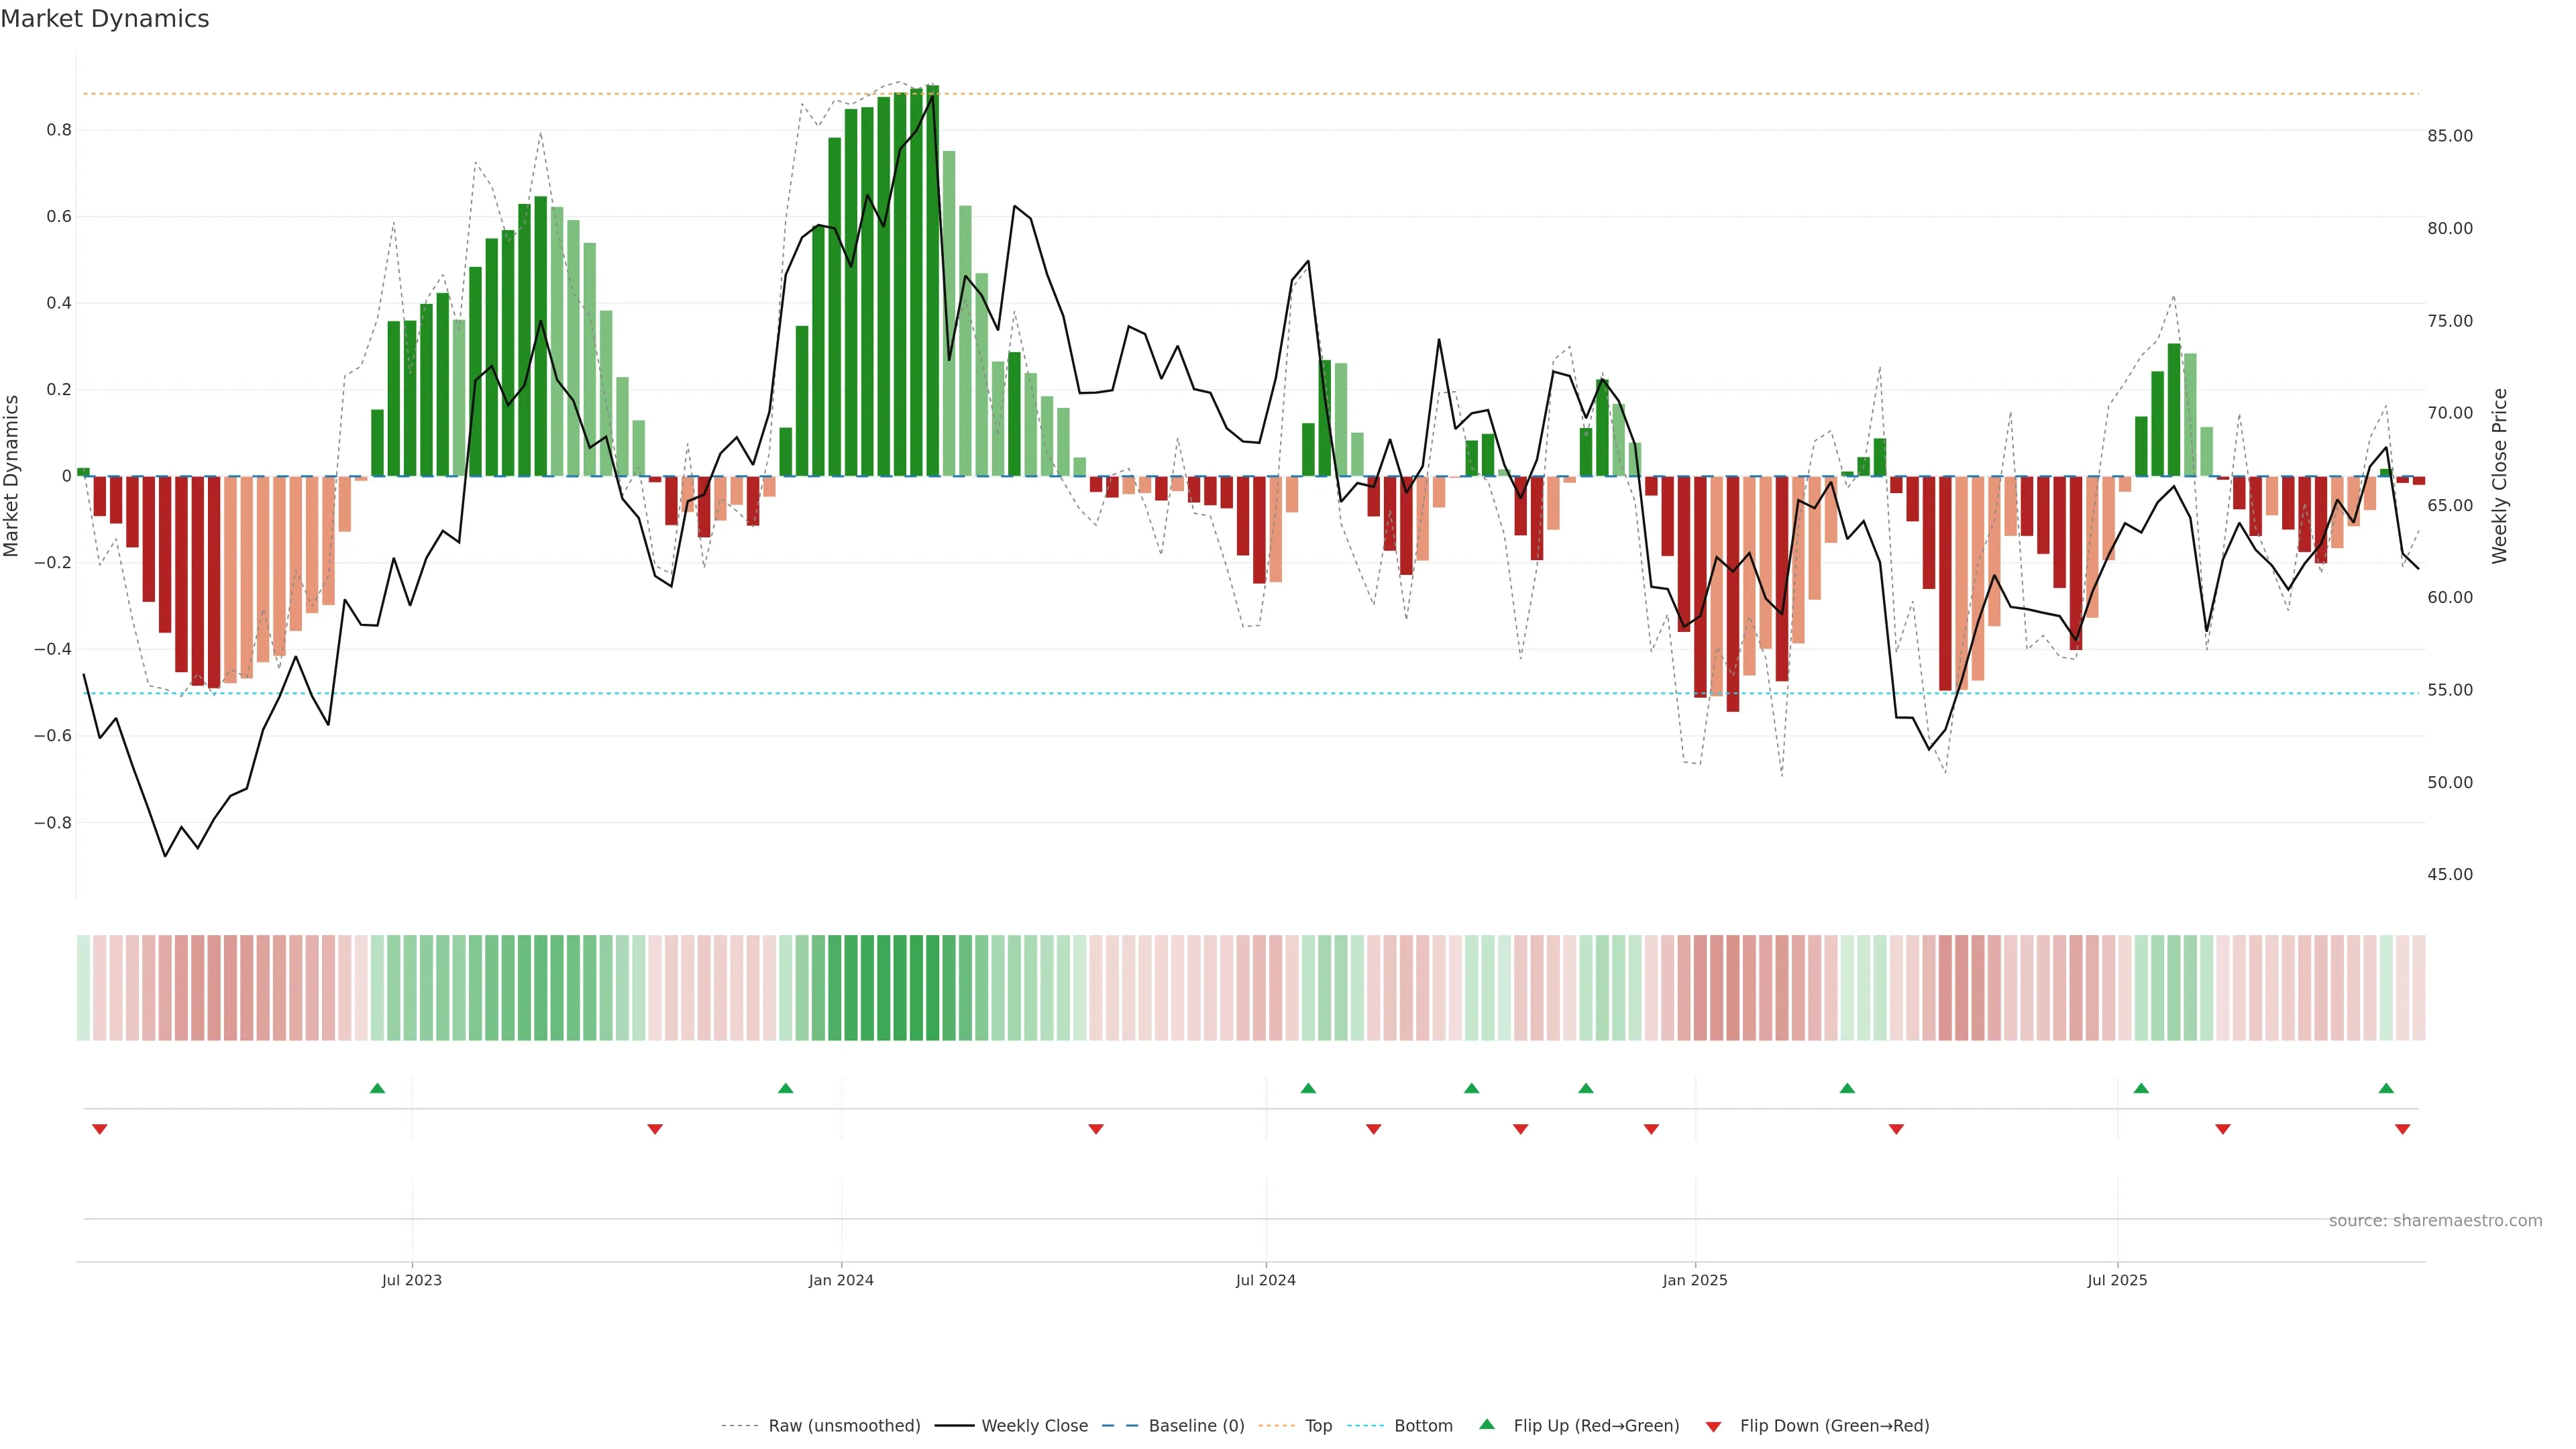
Task: Click the green flip-up triangle just before Jan 2024
Action: (785, 1088)
